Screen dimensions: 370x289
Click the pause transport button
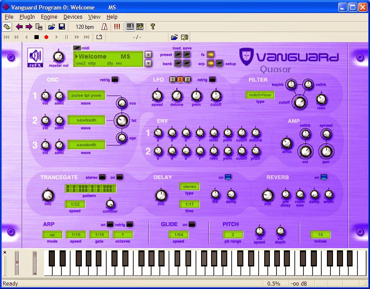[x=67, y=37]
